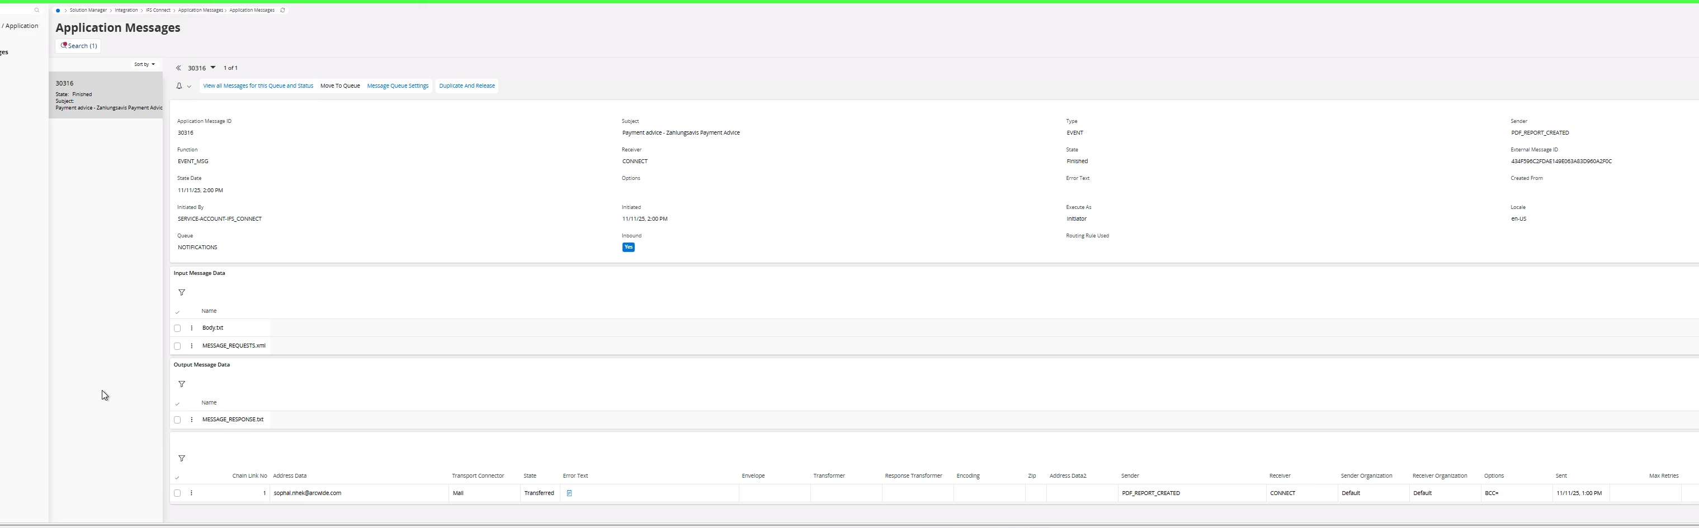Screen dimensions: 1699x528
Task: Expand the chevron next to the bell
Action: (189, 87)
